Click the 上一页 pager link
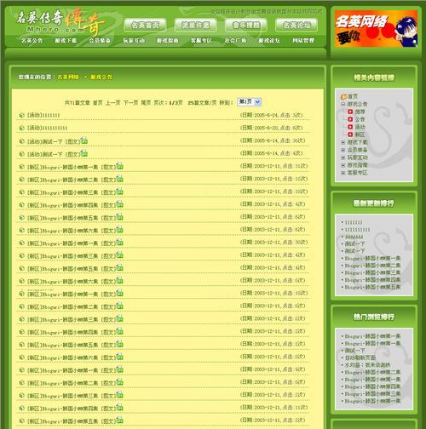The image size is (426, 429). pos(112,103)
